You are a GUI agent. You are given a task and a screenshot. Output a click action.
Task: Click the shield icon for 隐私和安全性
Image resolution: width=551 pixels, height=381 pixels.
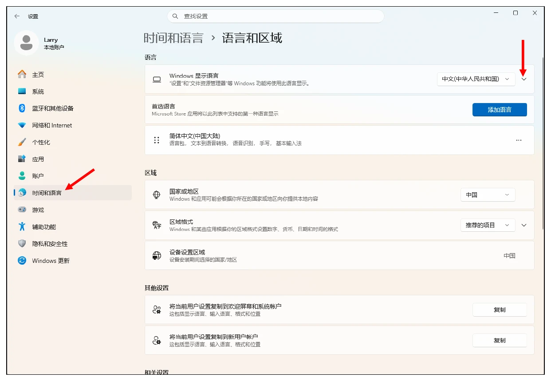click(x=22, y=244)
